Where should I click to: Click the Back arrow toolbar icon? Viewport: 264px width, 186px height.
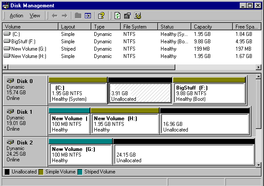coord(55,16)
